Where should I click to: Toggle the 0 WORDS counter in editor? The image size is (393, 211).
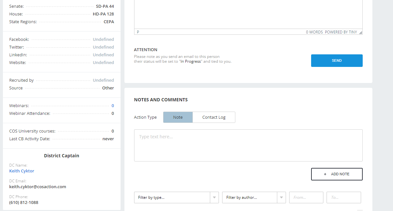[314, 32]
